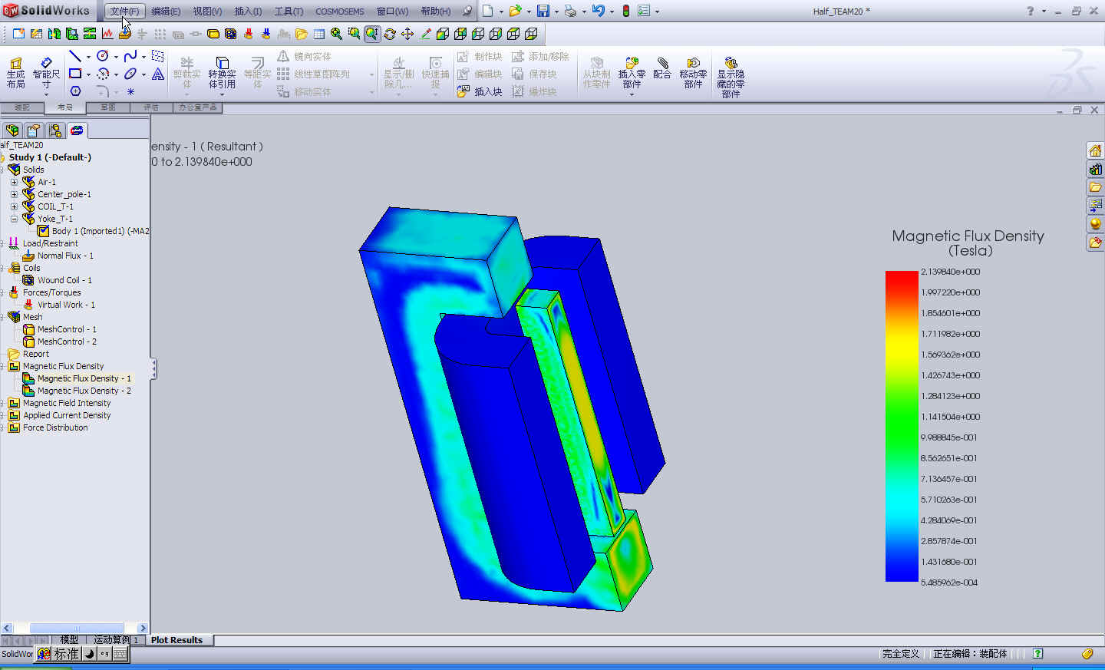Select the sketch text 'A' tool

(x=158, y=74)
